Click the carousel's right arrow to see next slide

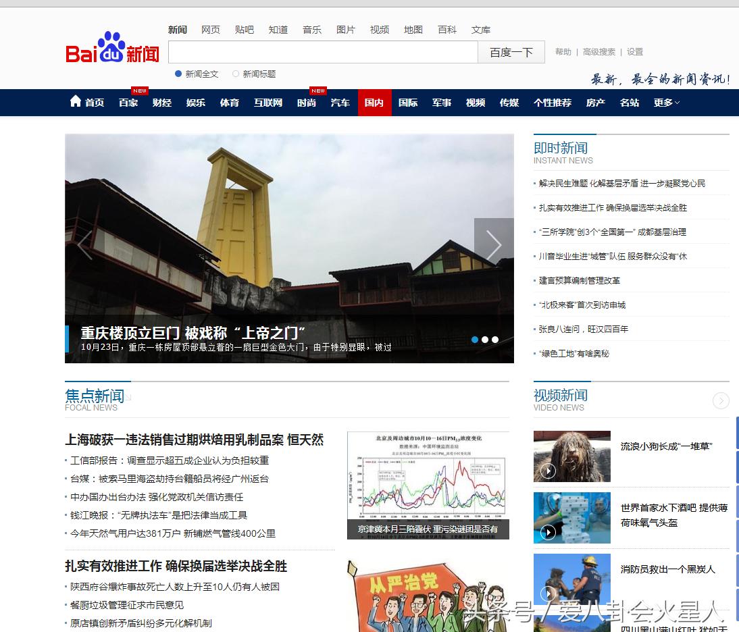pos(494,245)
